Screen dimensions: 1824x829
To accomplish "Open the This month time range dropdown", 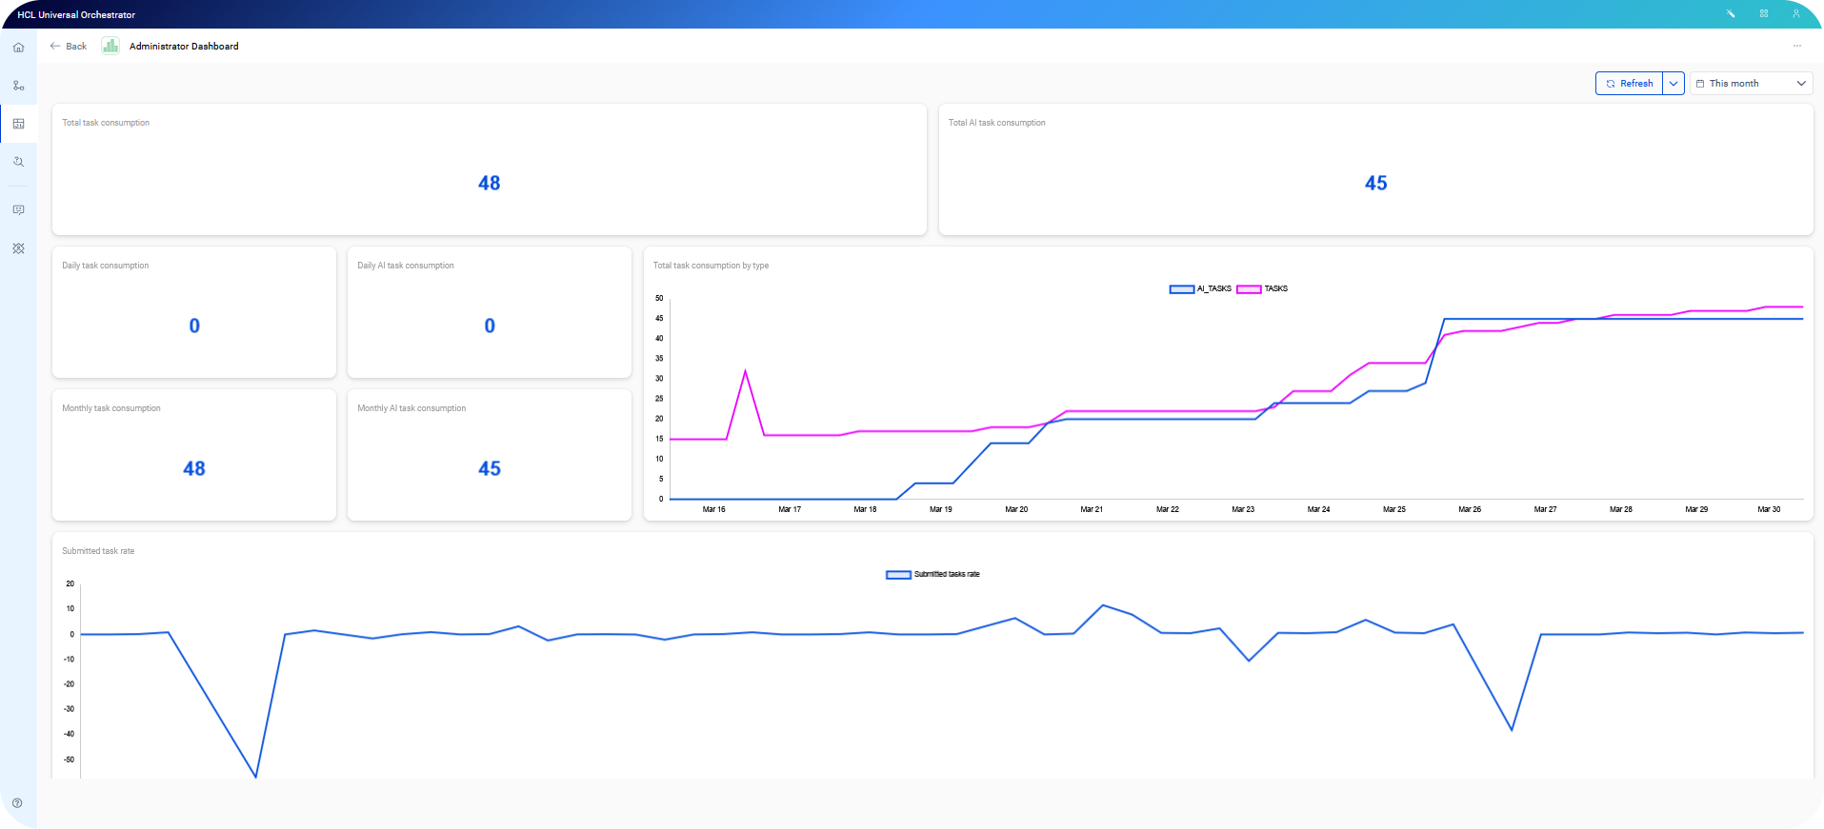I will click(x=1751, y=84).
